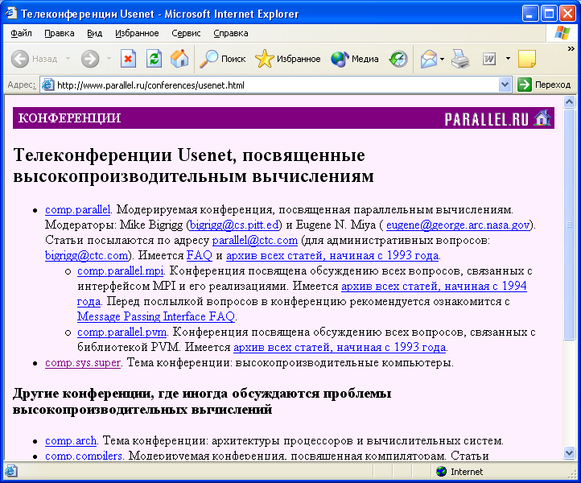The image size is (581, 483).
Task: Open the Сервис menu
Action: tap(186, 33)
